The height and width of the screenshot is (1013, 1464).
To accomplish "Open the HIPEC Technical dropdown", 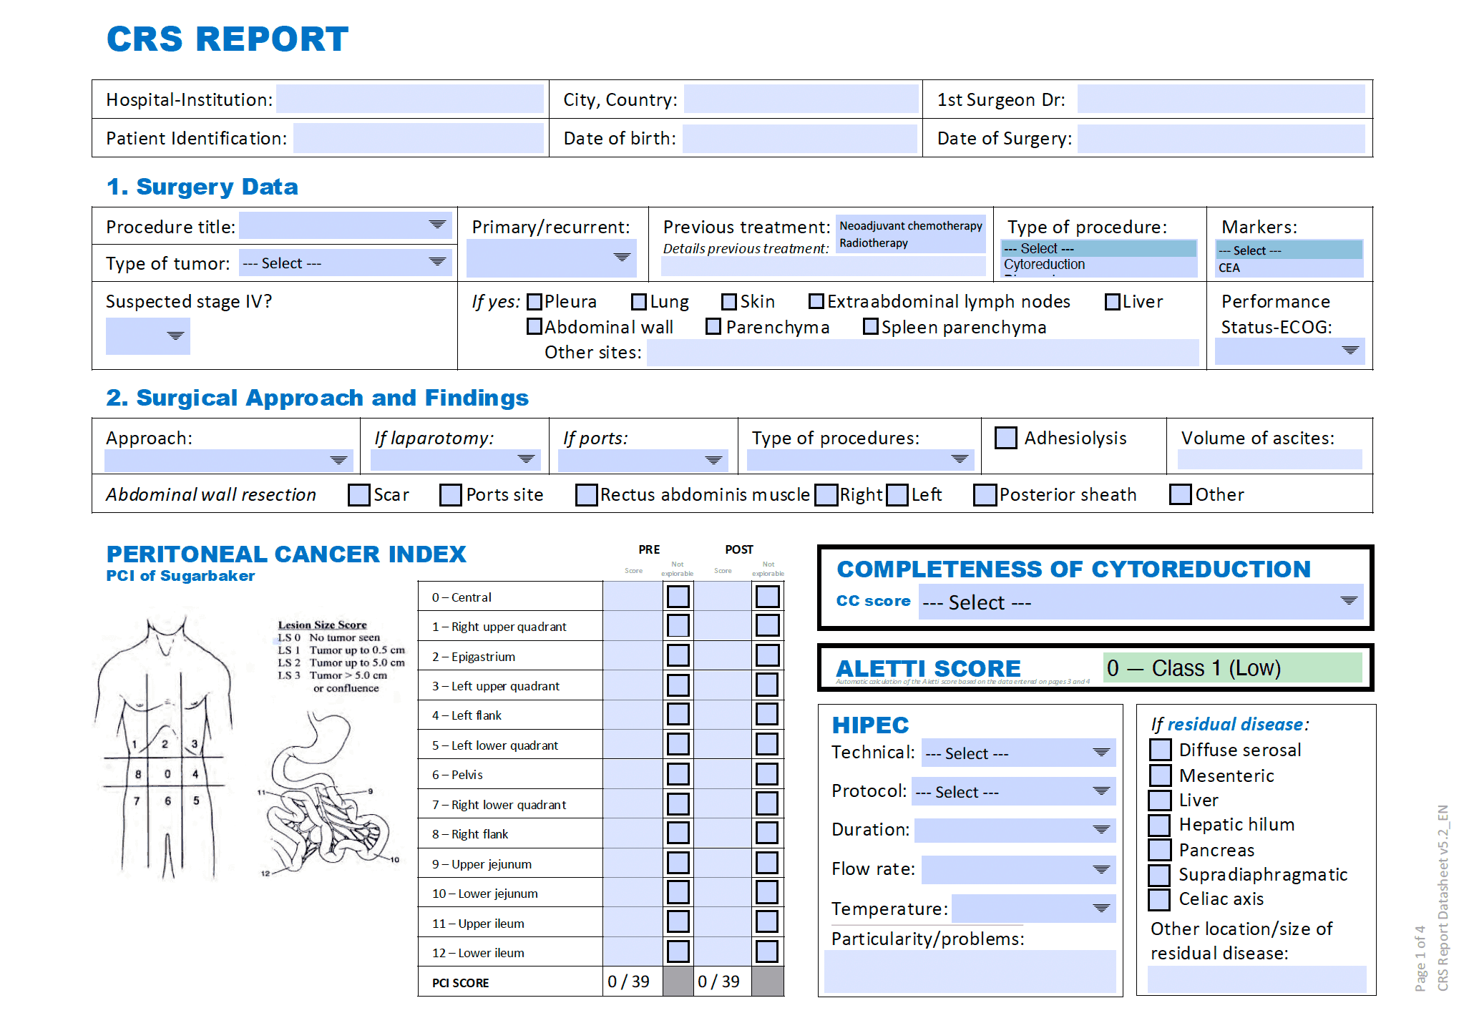I will (1019, 753).
